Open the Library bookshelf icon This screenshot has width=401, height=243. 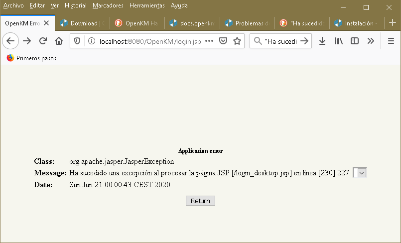click(x=339, y=41)
